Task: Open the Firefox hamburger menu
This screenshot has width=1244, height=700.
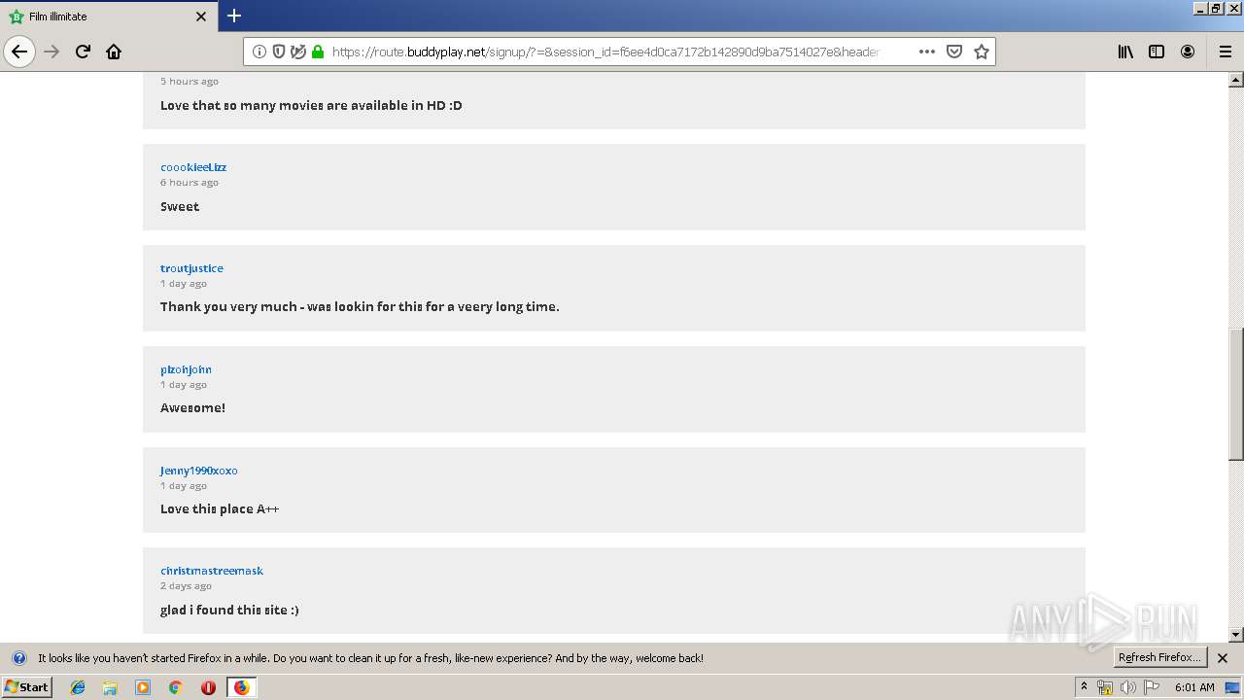Action: pos(1225,52)
